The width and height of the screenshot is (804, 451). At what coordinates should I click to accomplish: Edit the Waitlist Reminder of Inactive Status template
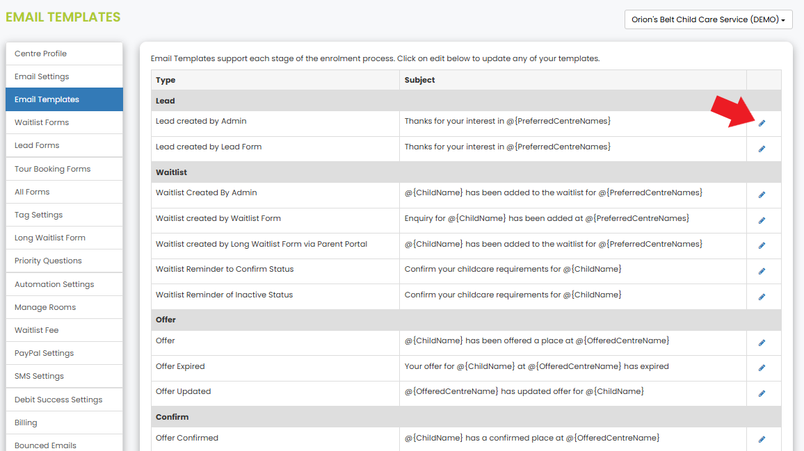point(762,297)
